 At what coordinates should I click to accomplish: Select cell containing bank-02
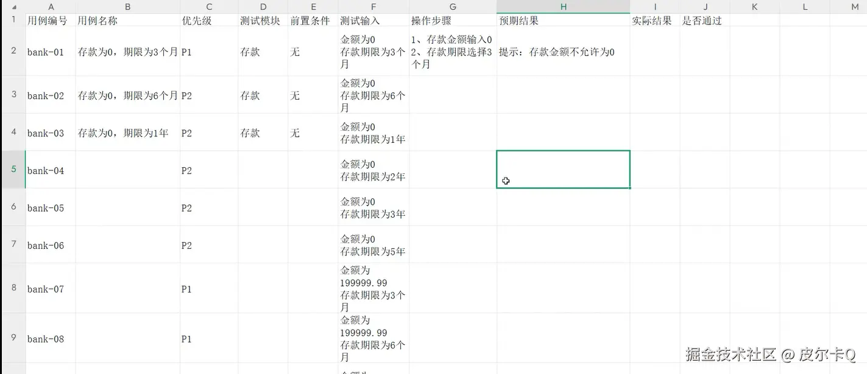(x=51, y=95)
